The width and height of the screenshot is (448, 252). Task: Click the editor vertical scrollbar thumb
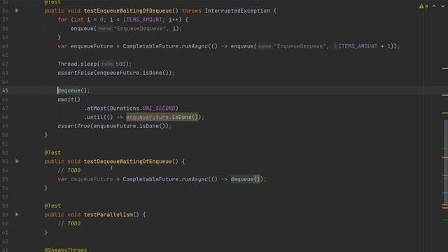(446, 162)
